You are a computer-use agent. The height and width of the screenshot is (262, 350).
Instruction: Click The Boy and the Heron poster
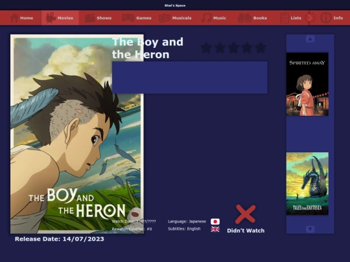click(x=77, y=134)
